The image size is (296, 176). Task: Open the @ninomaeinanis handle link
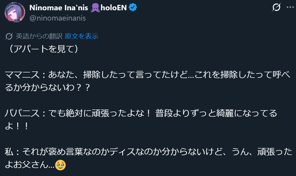point(58,18)
